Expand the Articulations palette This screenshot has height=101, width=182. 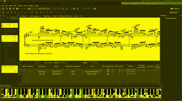8,44
